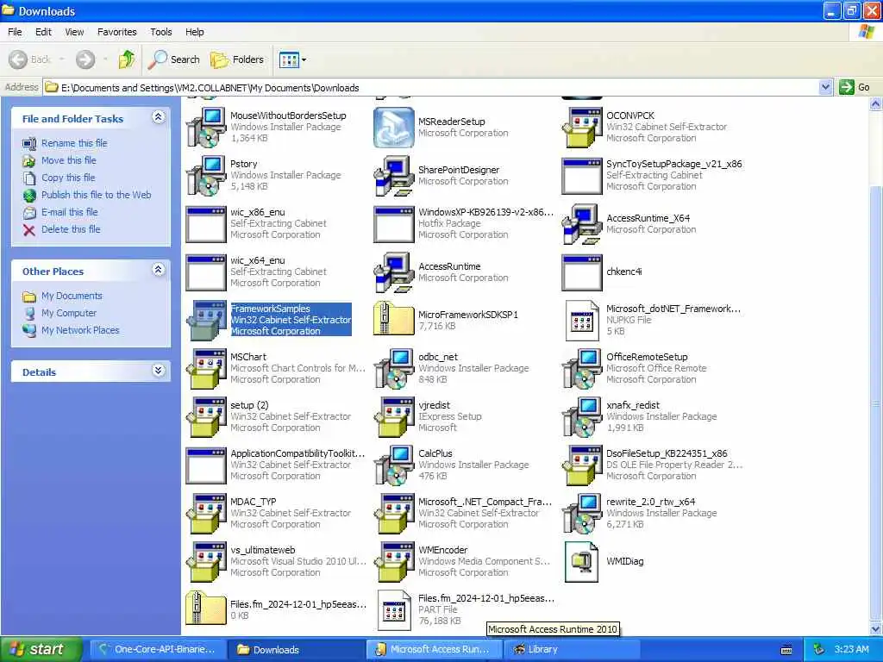
Task: Click Move this file link
Action: pyautogui.click(x=69, y=160)
